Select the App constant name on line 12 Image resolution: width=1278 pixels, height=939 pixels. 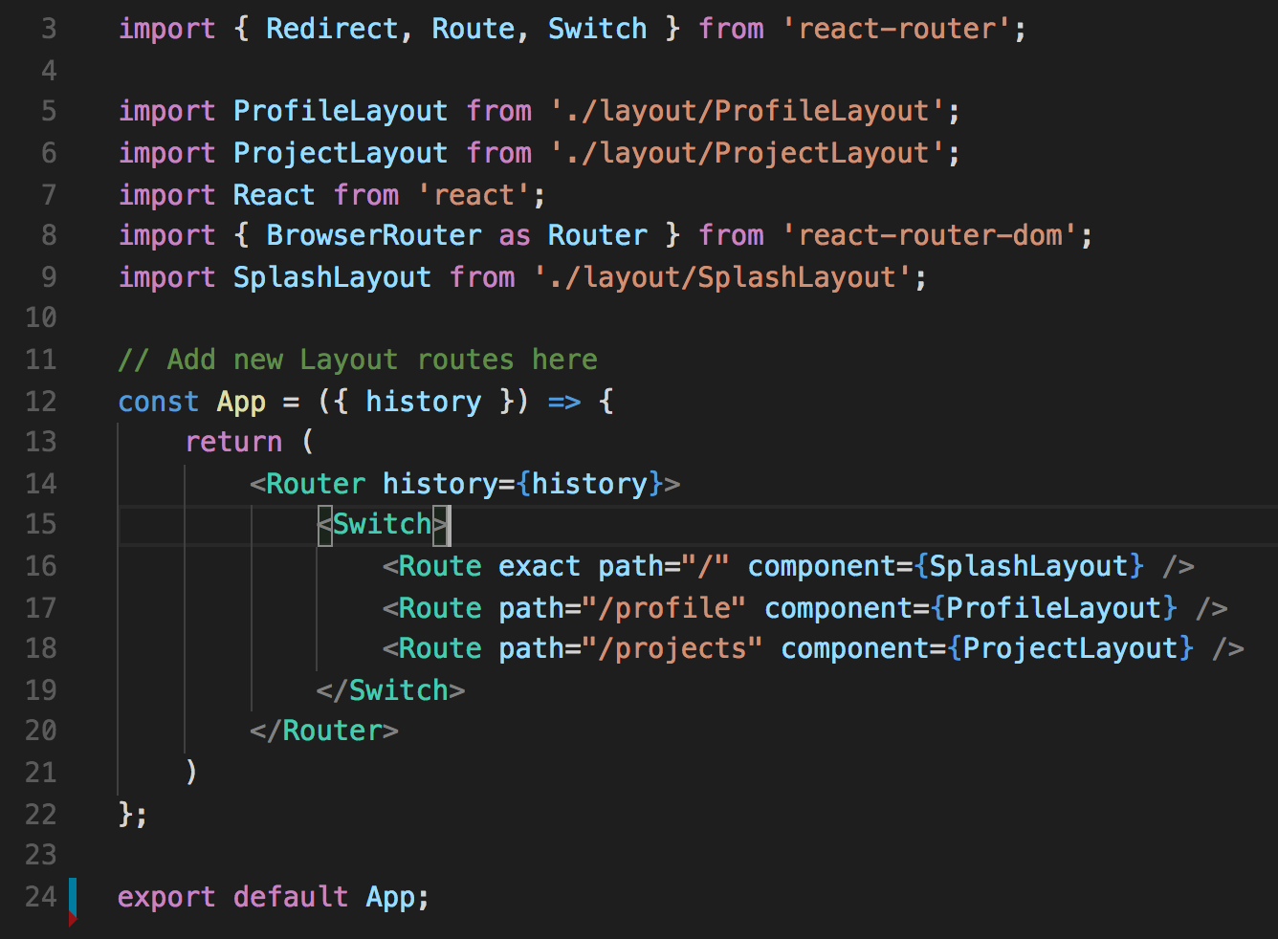[240, 402]
